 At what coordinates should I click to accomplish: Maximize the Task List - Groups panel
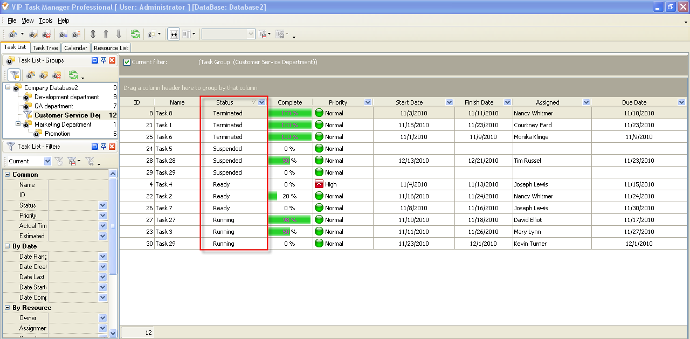[95, 60]
